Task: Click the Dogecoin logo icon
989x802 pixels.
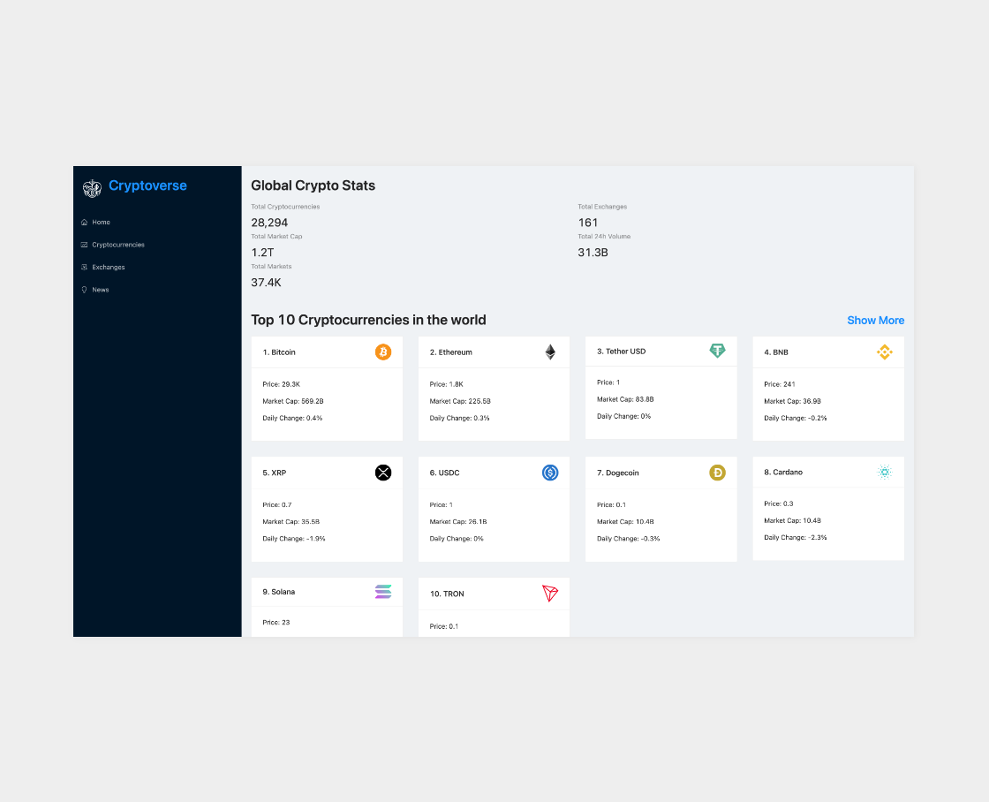Action: [717, 473]
